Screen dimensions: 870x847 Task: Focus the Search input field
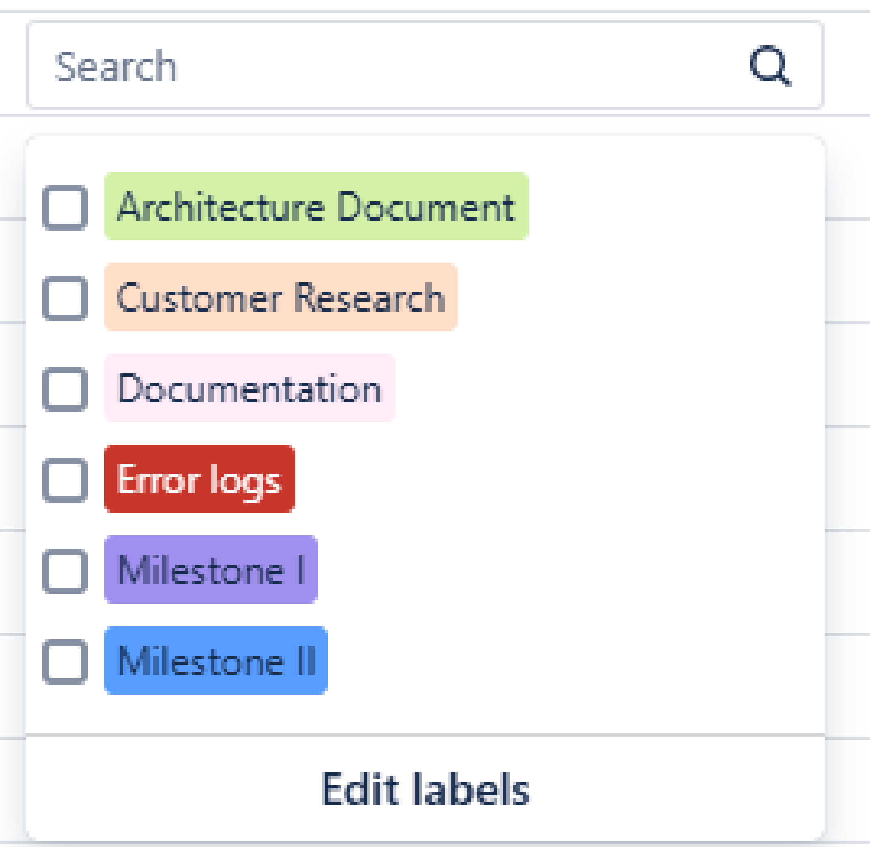tap(378, 65)
